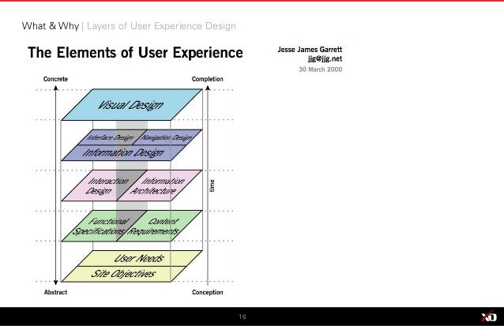Click slide number 16 in the footer

243,317
